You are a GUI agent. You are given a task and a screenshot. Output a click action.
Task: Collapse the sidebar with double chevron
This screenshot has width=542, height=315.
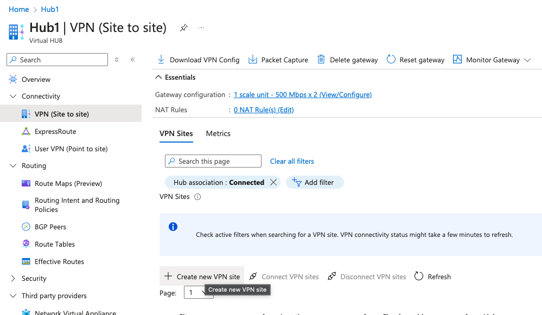(x=133, y=60)
